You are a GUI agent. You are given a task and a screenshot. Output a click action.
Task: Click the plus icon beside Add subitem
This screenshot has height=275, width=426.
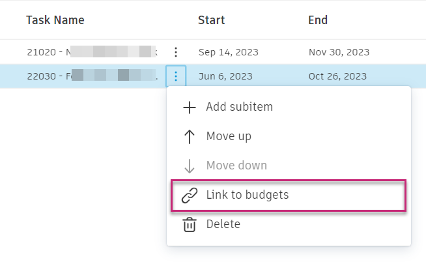(190, 107)
